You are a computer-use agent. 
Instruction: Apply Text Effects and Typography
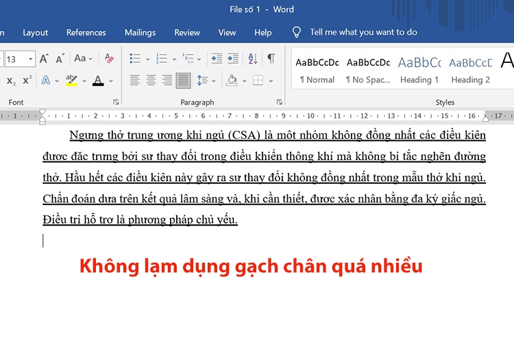pos(46,80)
